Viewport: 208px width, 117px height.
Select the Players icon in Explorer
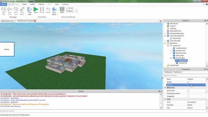point(168,26)
